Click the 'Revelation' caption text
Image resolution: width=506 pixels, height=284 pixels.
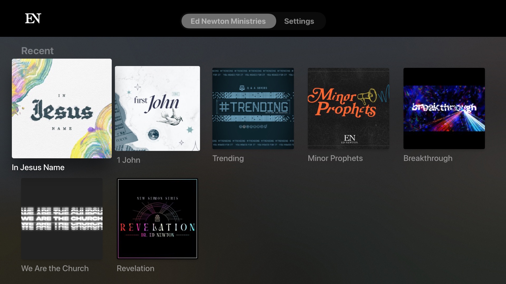pyautogui.click(x=135, y=268)
